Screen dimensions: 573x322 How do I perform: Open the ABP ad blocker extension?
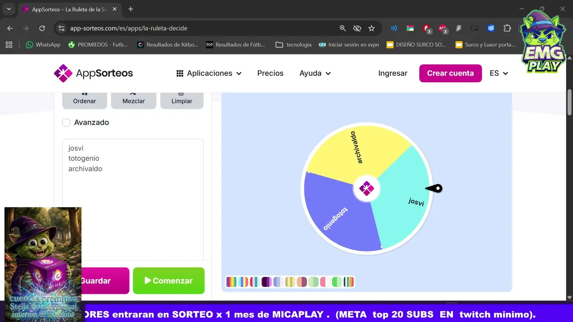click(x=443, y=29)
